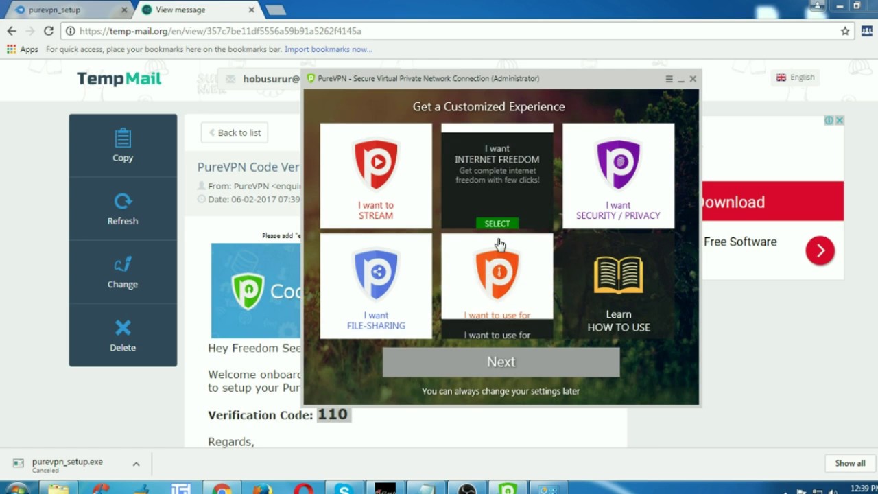Image resolution: width=878 pixels, height=494 pixels.
Task: Click Change in the TempMail sidebar
Action: tap(123, 272)
